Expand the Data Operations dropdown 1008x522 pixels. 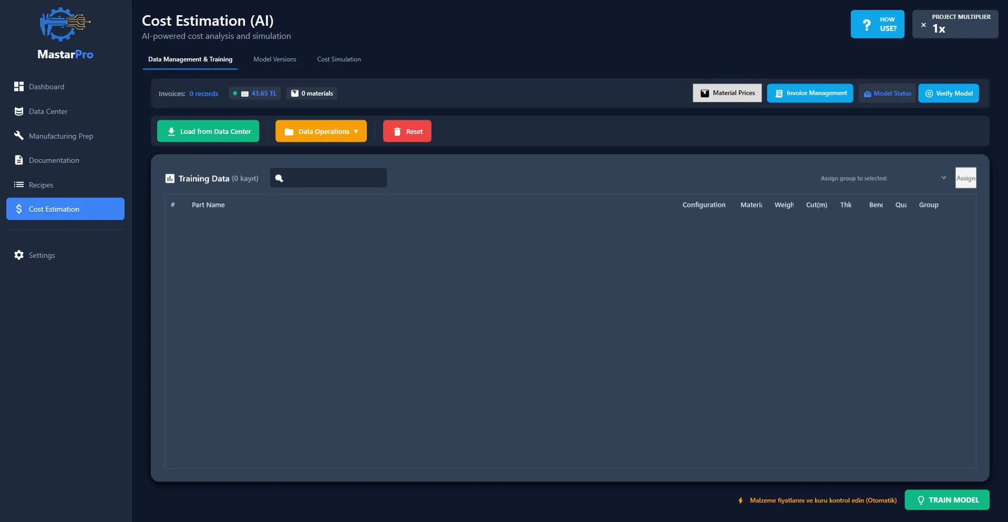click(x=321, y=131)
